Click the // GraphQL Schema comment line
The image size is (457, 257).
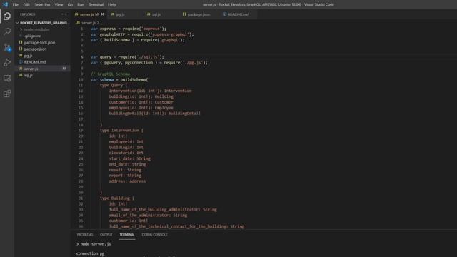coord(110,74)
